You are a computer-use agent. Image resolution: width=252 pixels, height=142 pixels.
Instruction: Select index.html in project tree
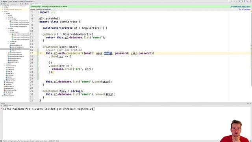(9, 69)
